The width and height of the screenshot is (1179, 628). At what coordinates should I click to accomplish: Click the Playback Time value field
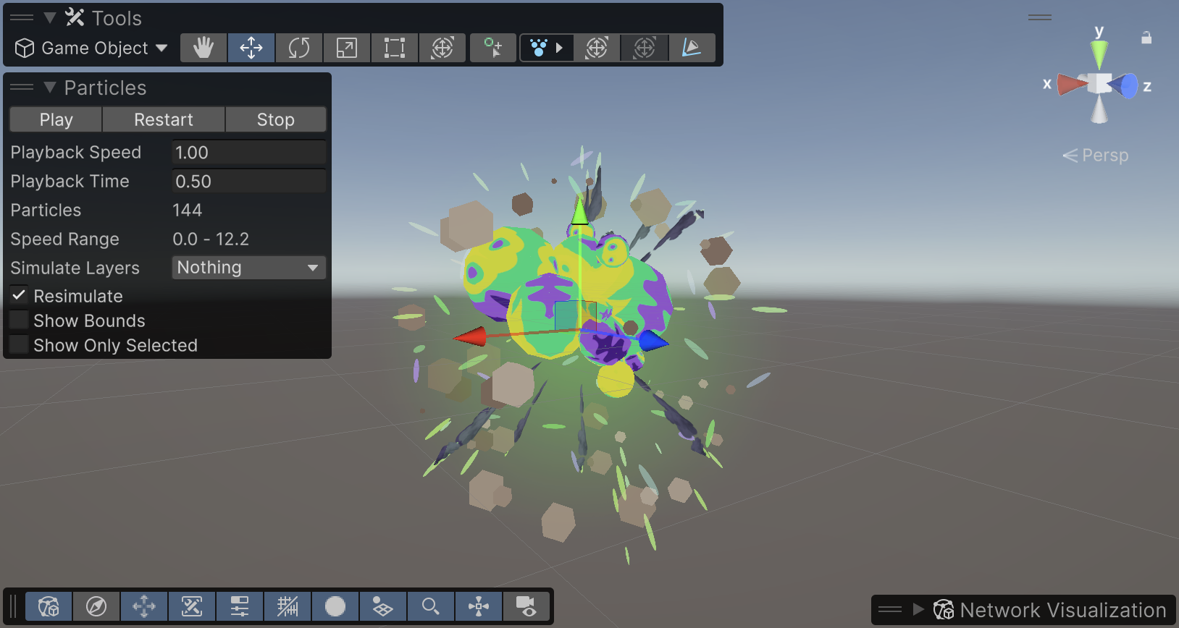click(248, 181)
